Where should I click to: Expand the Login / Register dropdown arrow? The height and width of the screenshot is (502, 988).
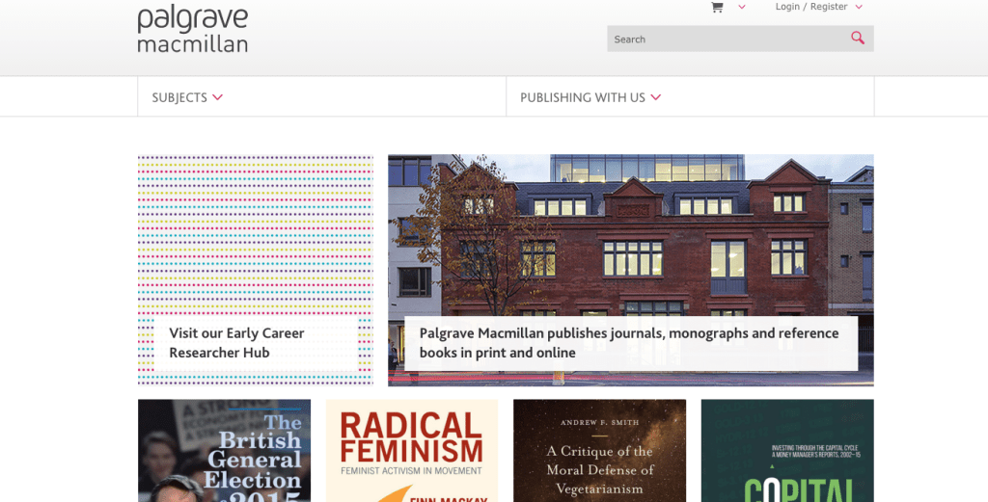pos(859,7)
